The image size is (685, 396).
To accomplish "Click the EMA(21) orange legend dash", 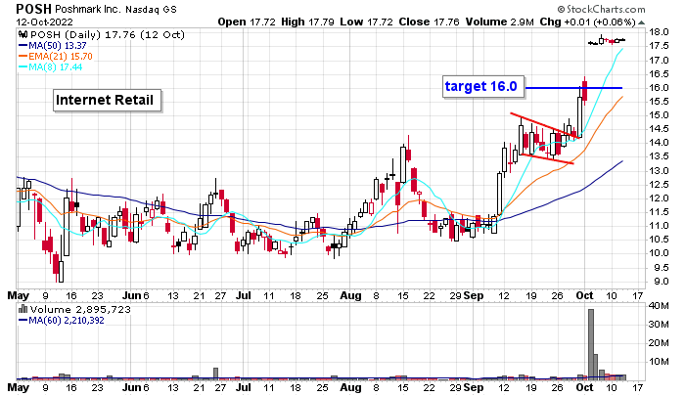I will (x=23, y=57).
